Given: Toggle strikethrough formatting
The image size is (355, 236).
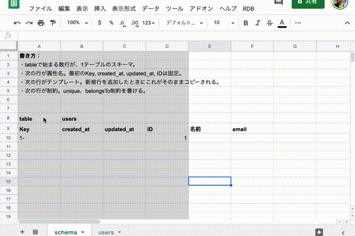Looking at the screenshot, I should click(x=269, y=23).
